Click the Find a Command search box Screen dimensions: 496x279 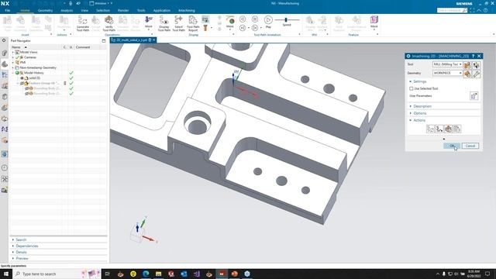coord(452,10)
